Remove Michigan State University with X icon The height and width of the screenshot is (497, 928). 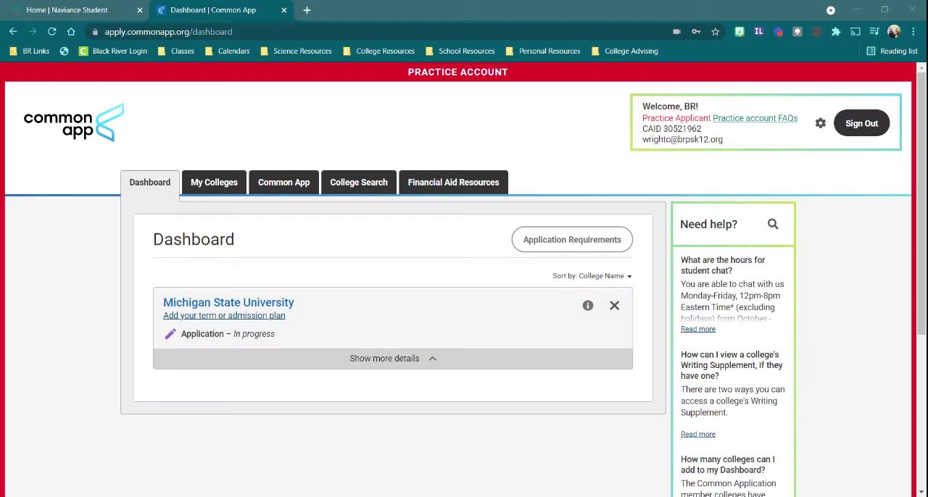tap(614, 306)
